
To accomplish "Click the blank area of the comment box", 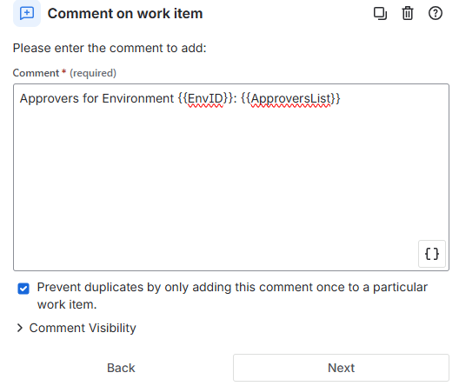I will coord(216,182).
